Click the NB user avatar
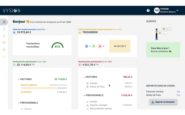 157,10
